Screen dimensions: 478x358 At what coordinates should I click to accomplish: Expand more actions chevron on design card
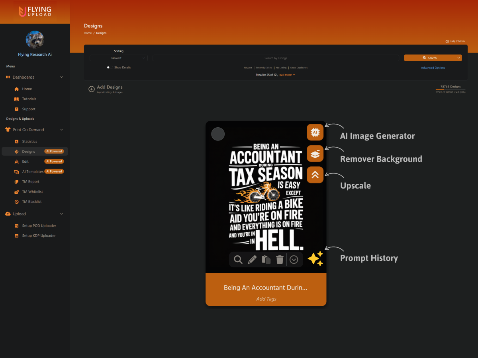(294, 260)
